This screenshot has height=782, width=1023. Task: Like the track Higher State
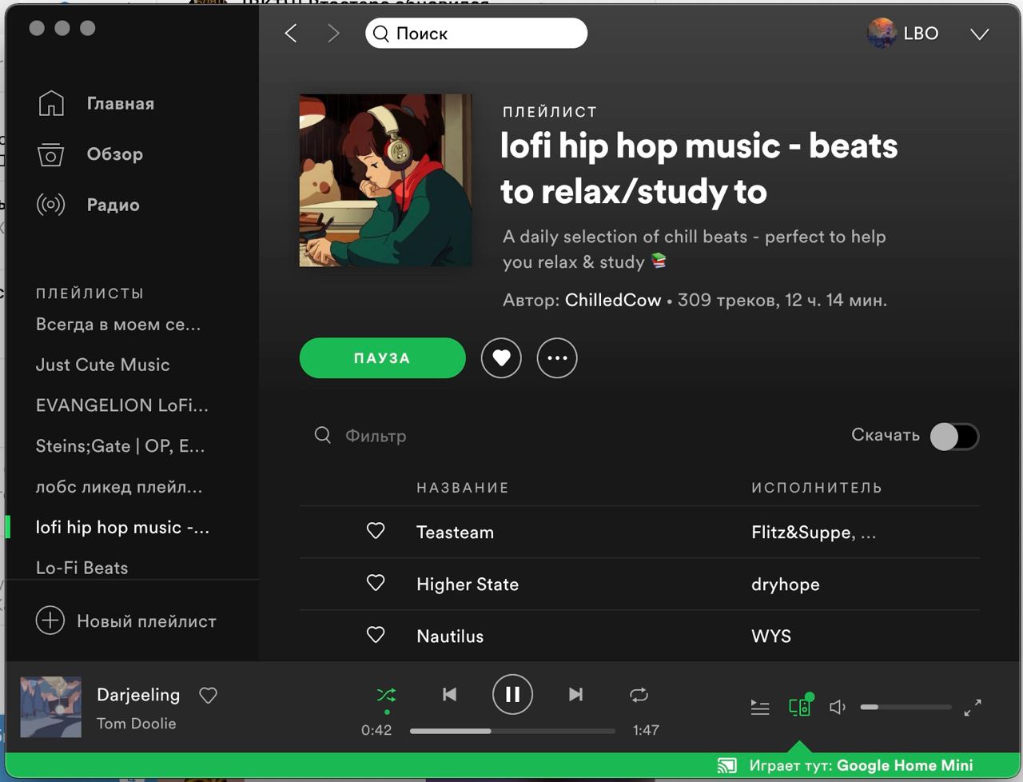[x=376, y=583]
